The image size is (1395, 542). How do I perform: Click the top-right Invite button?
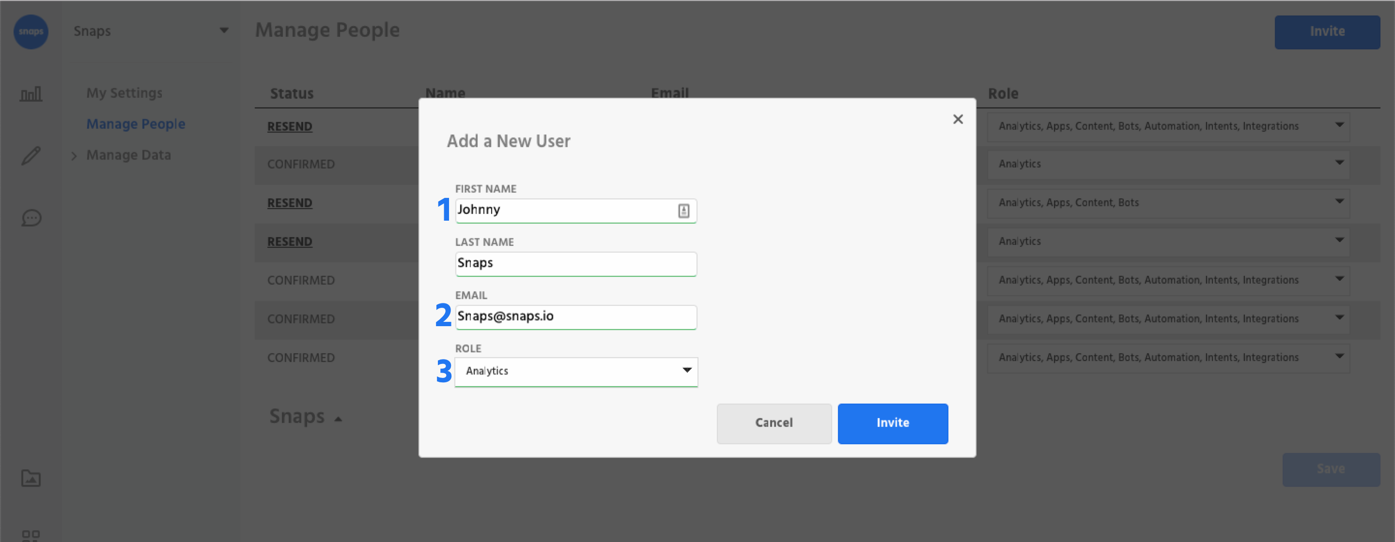coord(1327,32)
